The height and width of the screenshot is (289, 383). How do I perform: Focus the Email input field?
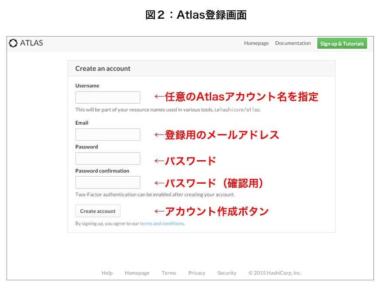(x=108, y=134)
